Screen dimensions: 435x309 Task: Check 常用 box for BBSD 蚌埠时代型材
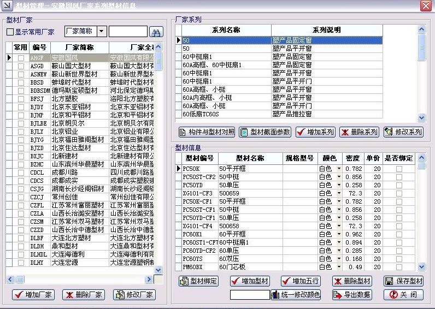(21, 82)
